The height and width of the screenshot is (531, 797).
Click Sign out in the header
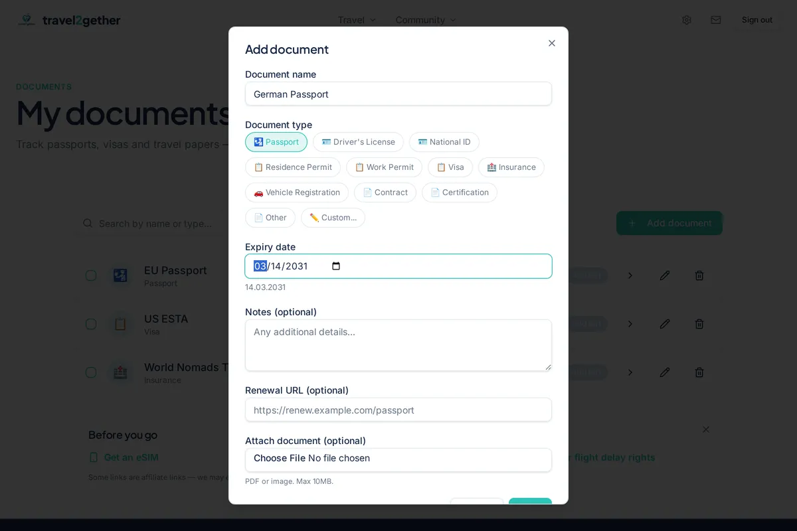(x=757, y=20)
